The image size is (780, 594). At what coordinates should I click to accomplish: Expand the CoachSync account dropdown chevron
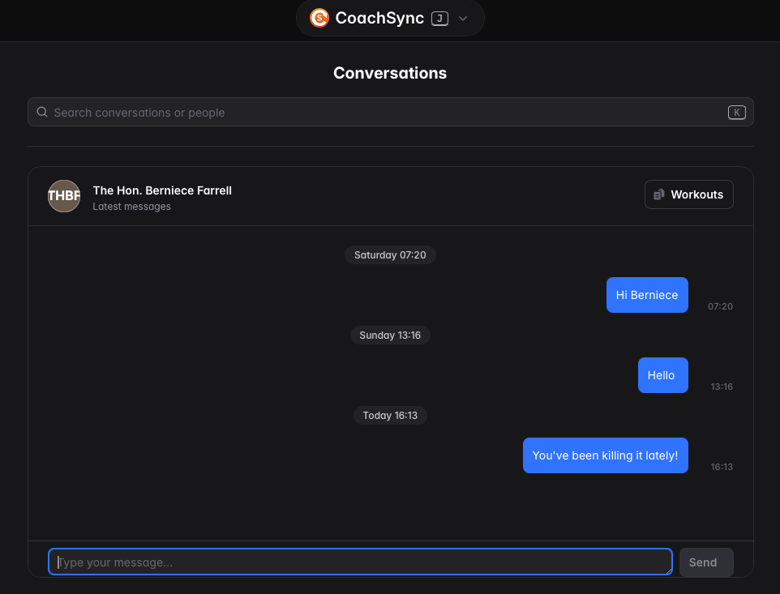coord(462,18)
